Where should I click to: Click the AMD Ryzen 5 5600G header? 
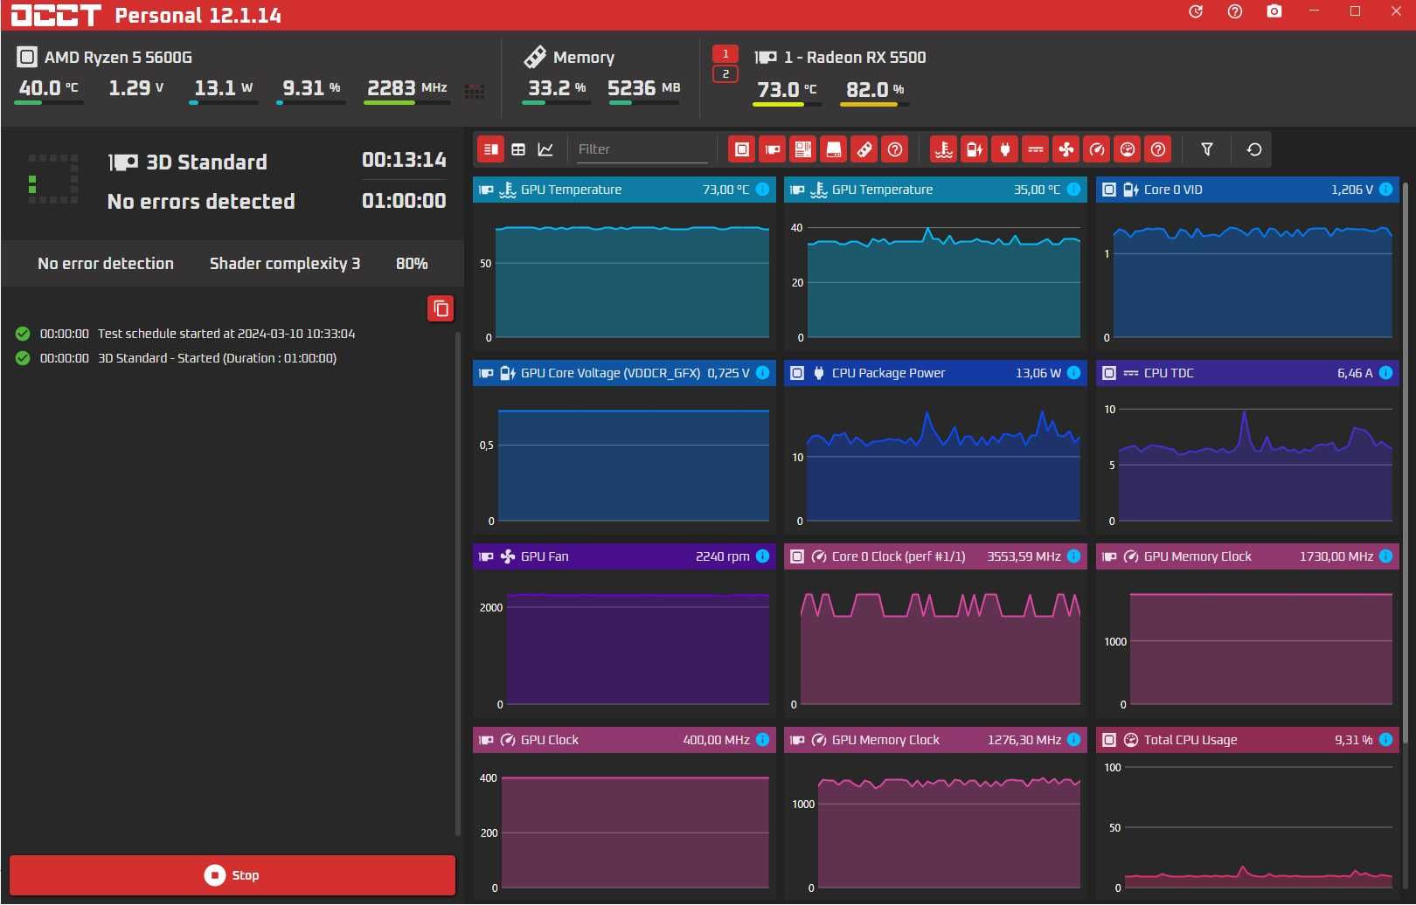[x=105, y=58]
